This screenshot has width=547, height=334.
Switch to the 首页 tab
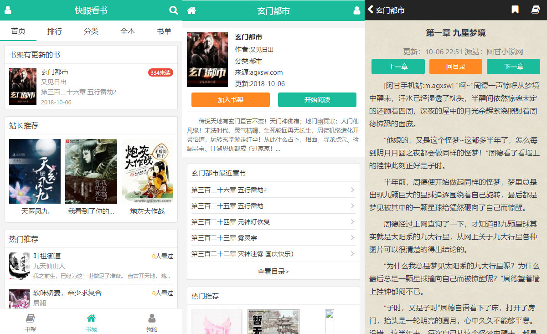(x=18, y=31)
